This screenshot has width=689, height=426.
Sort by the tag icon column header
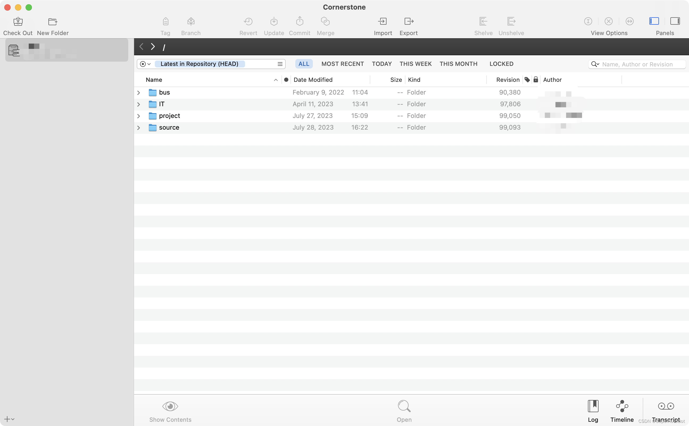527,80
